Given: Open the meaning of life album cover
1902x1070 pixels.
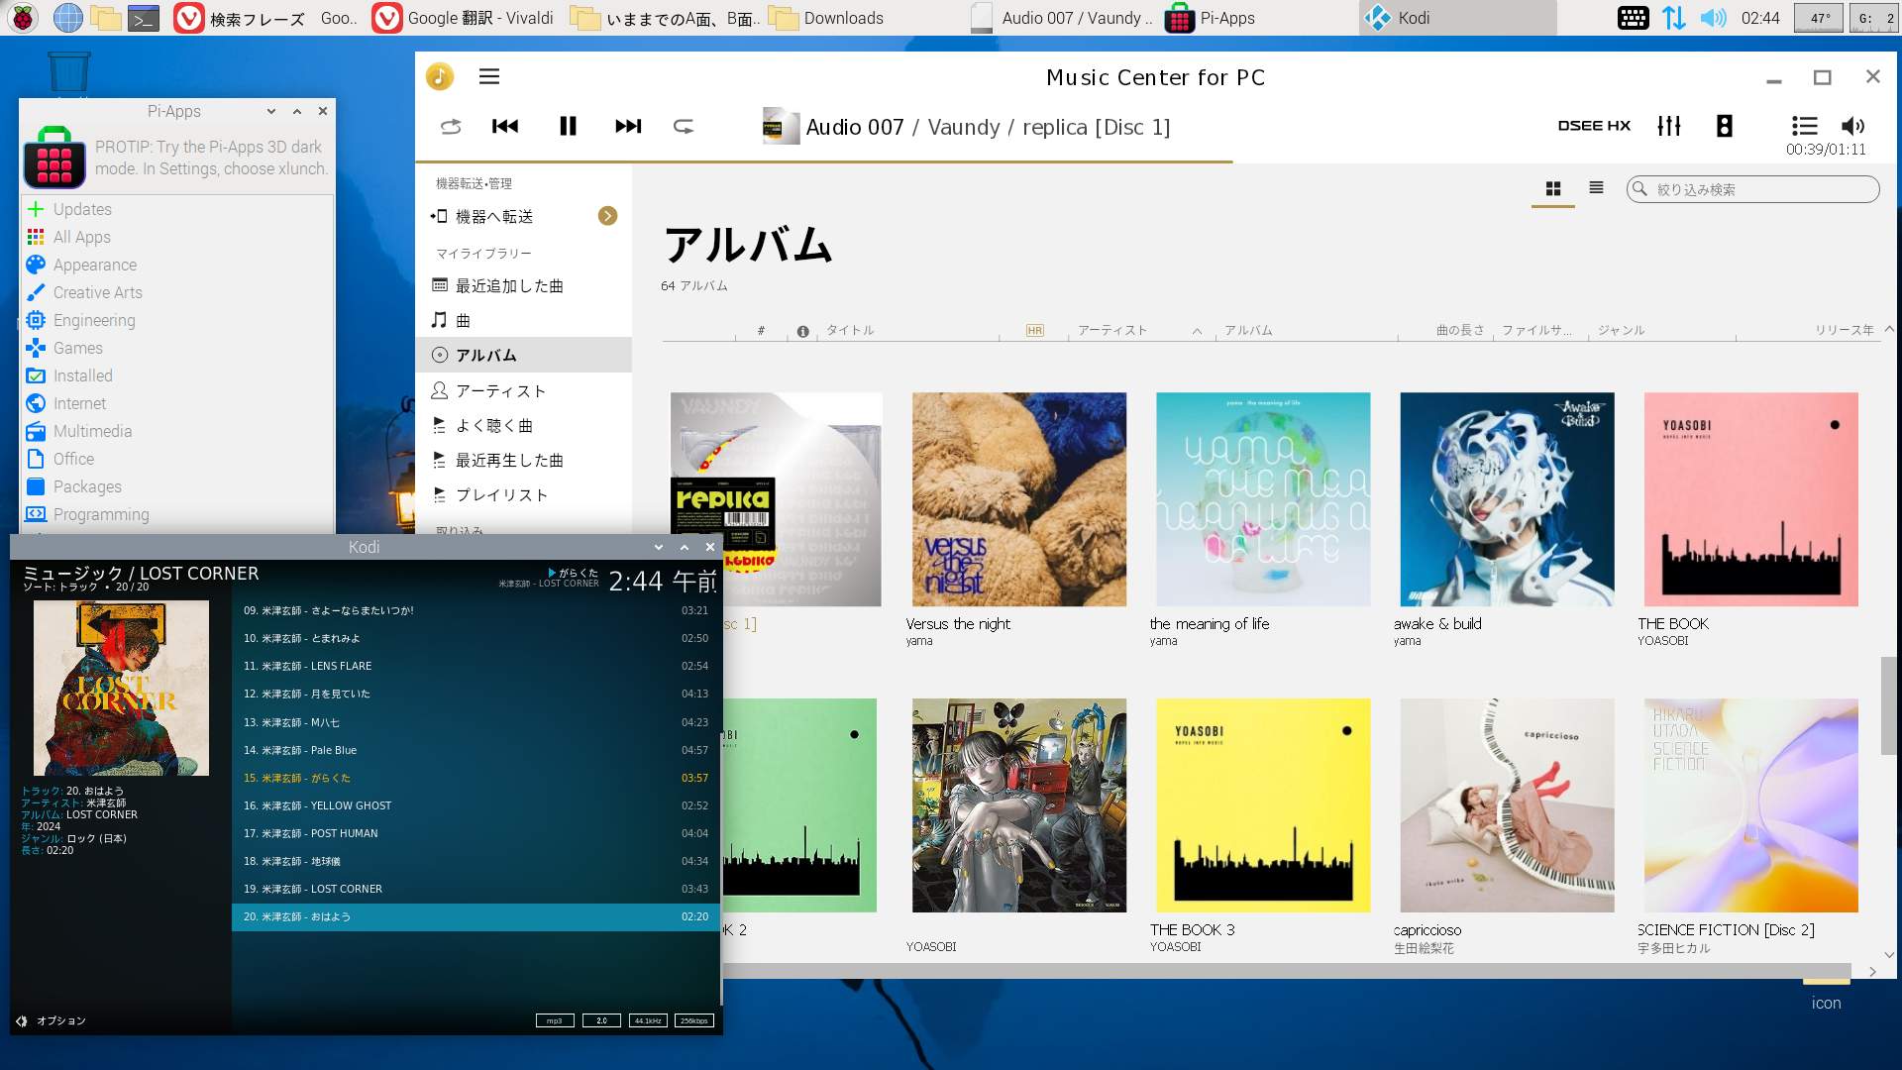Looking at the screenshot, I should coord(1263,499).
